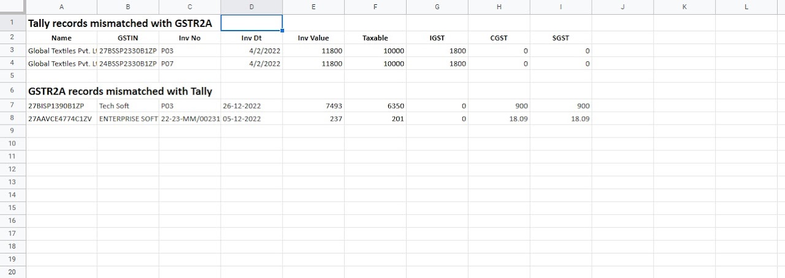785x278 pixels.
Task: Select column B header
Action: (x=128, y=7)
